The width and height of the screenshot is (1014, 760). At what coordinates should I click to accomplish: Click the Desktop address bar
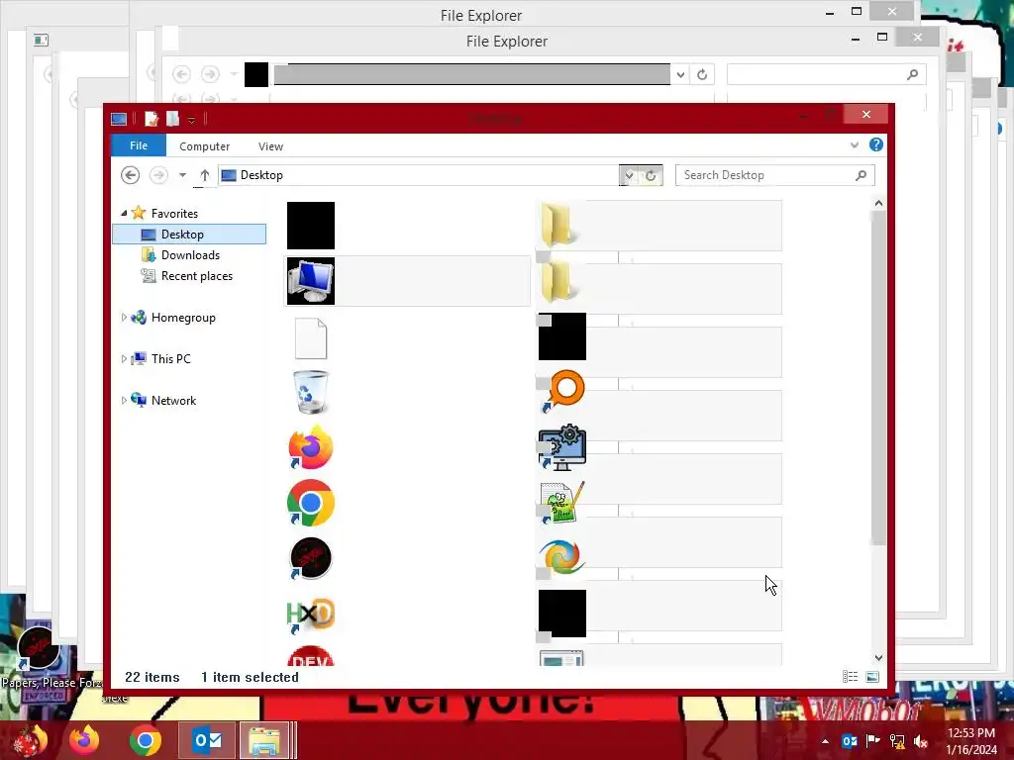click(419, 175)
